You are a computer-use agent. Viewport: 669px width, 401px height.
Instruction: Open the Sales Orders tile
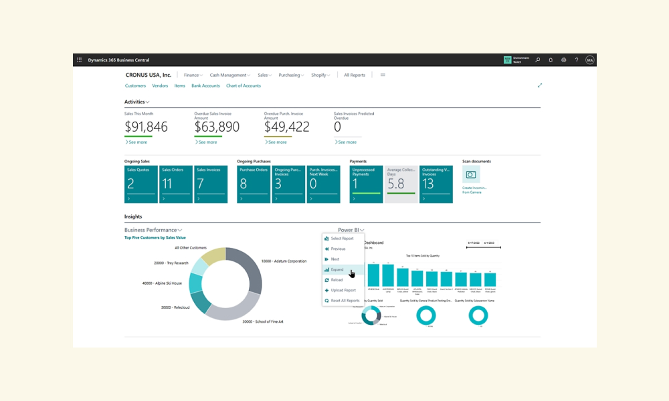[176, 184]
